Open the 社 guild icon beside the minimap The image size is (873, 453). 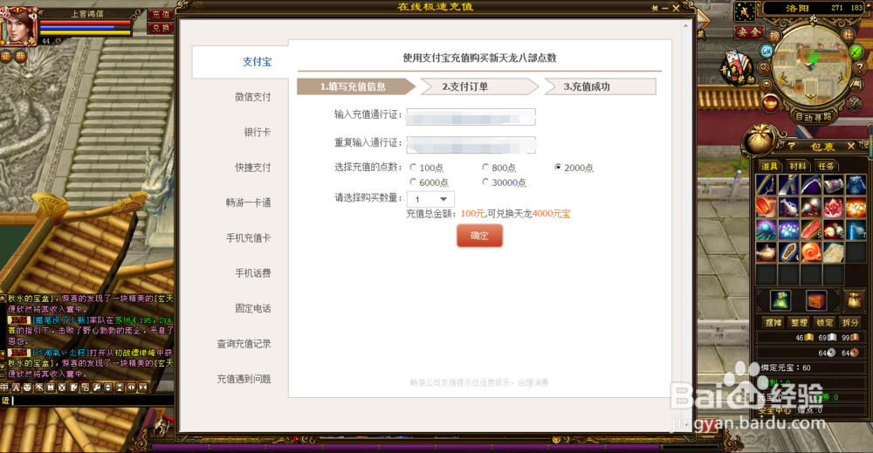pyautogui.click(x=848, y=34)
